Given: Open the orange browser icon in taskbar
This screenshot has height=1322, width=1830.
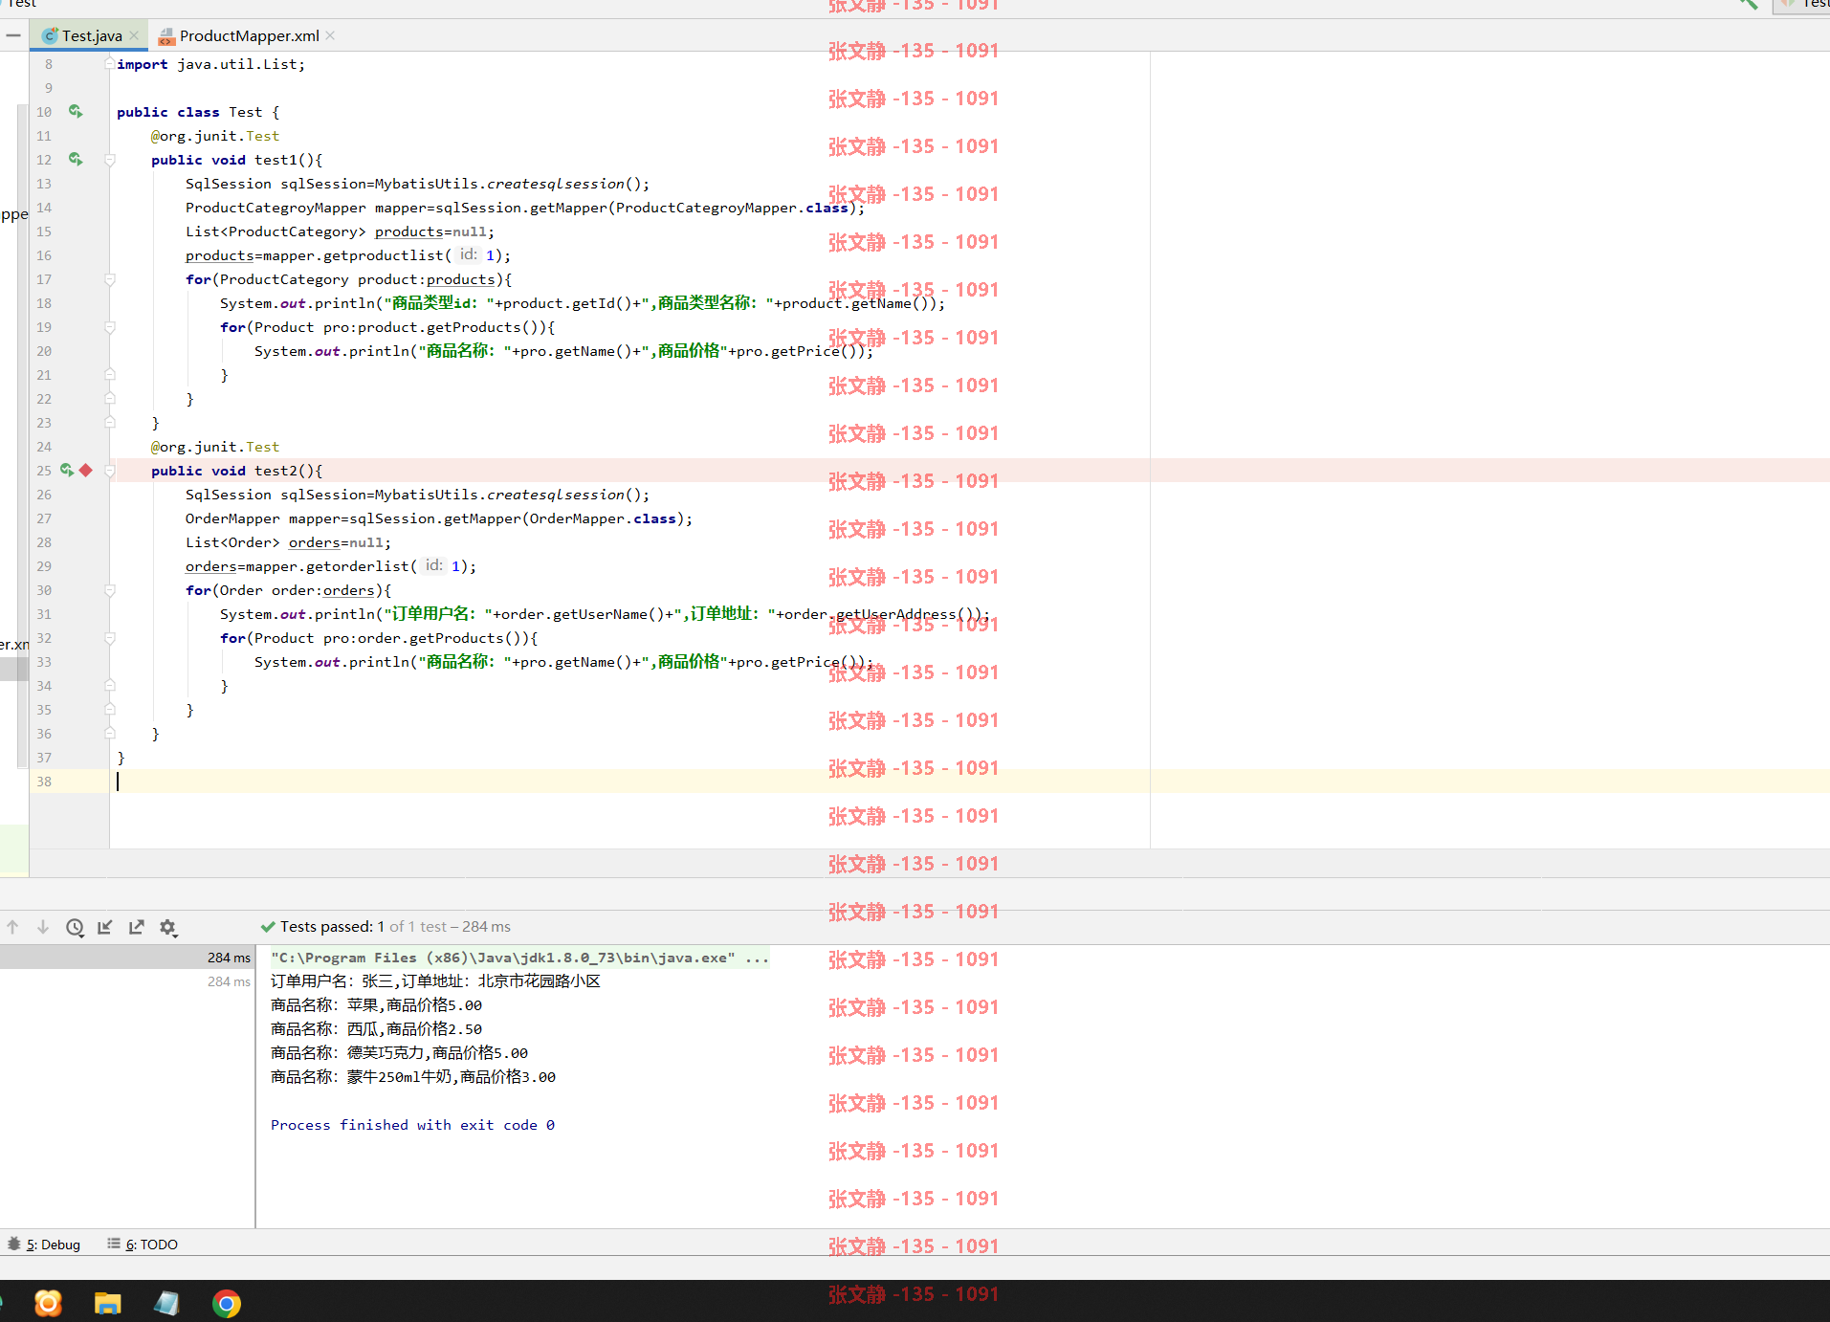Looking at the screenshot, I should tap(48, 1303).
